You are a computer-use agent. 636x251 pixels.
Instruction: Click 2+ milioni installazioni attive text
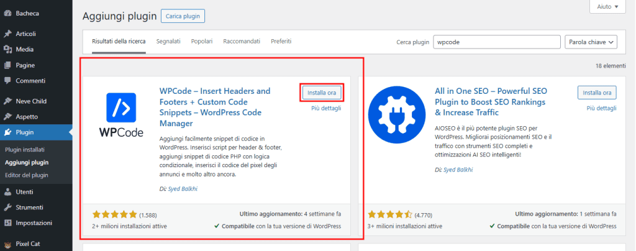pos(129,226)
